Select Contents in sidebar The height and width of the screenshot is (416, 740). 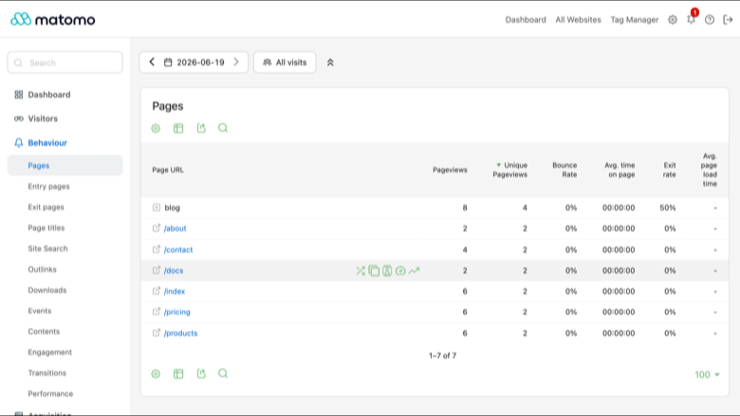click(x=44, y=332)
